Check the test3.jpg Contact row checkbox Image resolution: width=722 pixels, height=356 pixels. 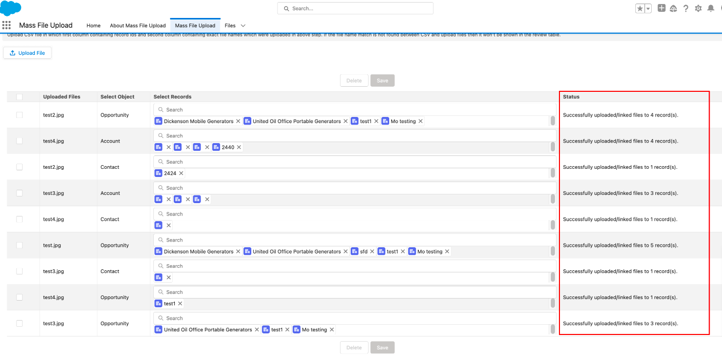(19, 271)
